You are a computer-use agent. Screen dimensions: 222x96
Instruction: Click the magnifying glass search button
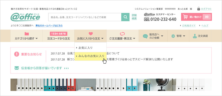tap(125, 17)
